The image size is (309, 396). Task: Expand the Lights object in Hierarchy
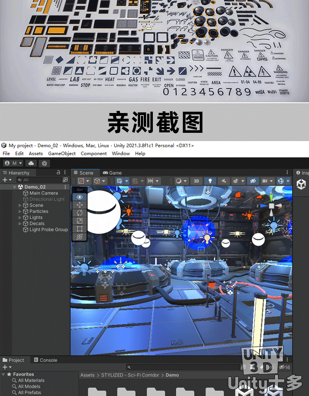click(x=20, y=217)
